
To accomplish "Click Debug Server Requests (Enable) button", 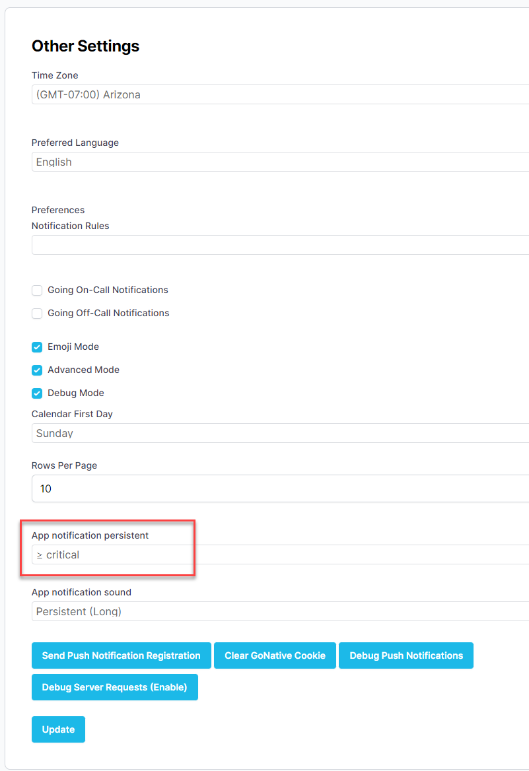I will (x=114, y=687).
